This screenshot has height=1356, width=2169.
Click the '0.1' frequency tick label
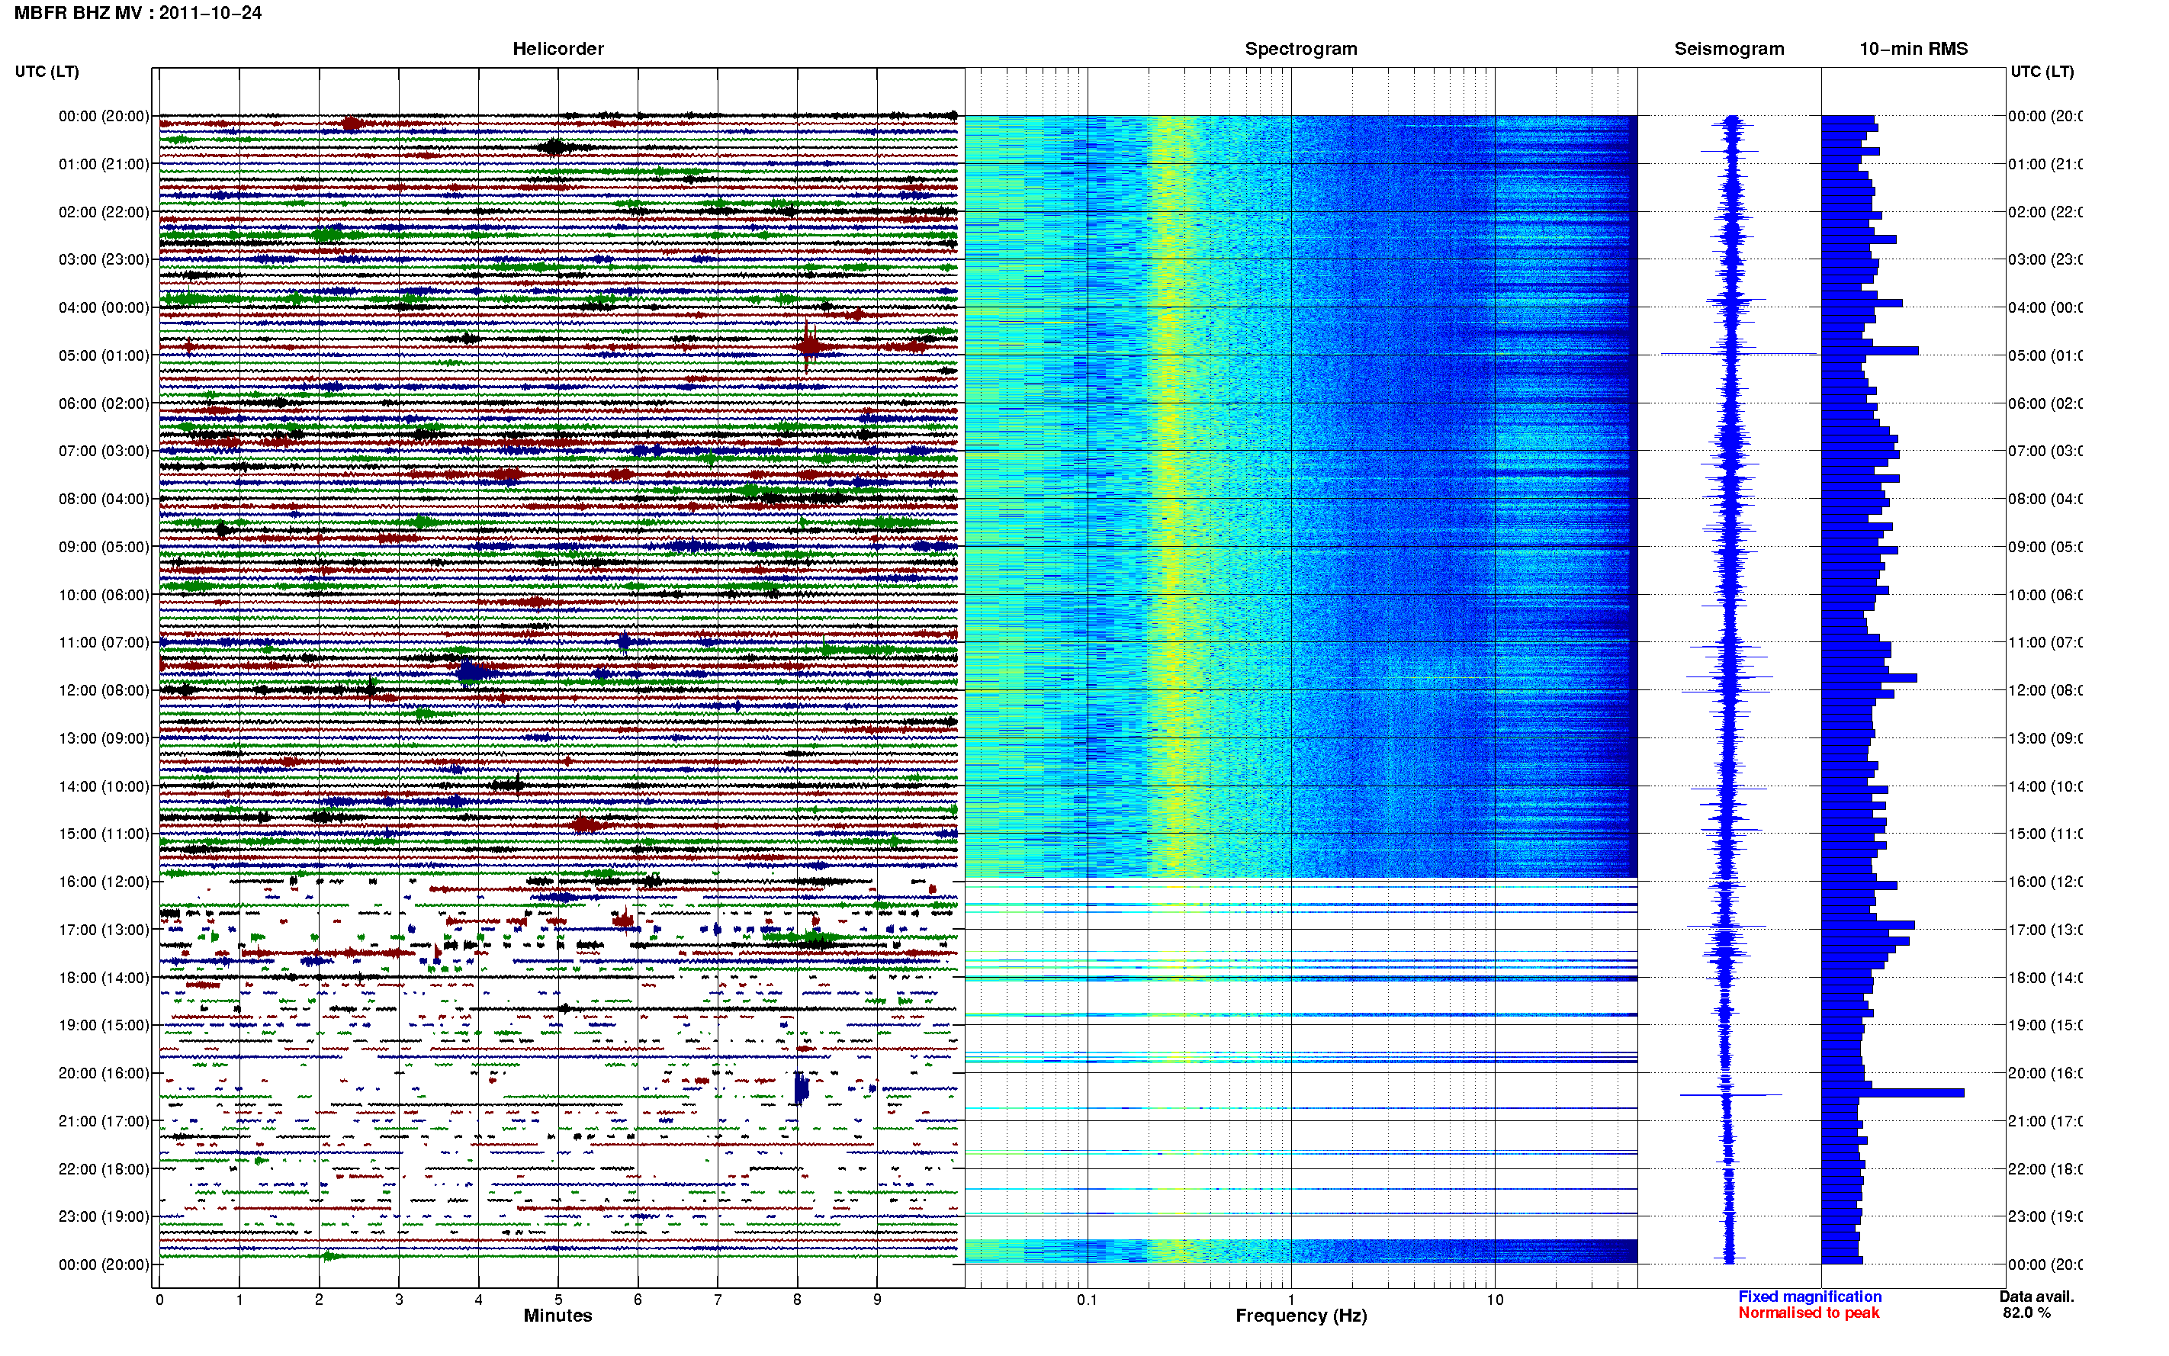(1087, 1300)
